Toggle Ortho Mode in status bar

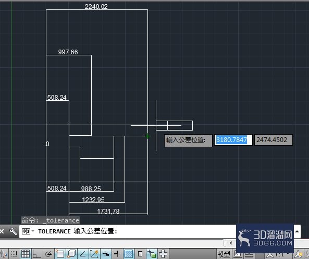coord(36,254)
